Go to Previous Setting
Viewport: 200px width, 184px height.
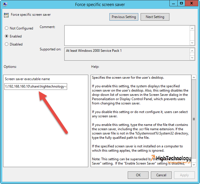(x=124, y=17)
